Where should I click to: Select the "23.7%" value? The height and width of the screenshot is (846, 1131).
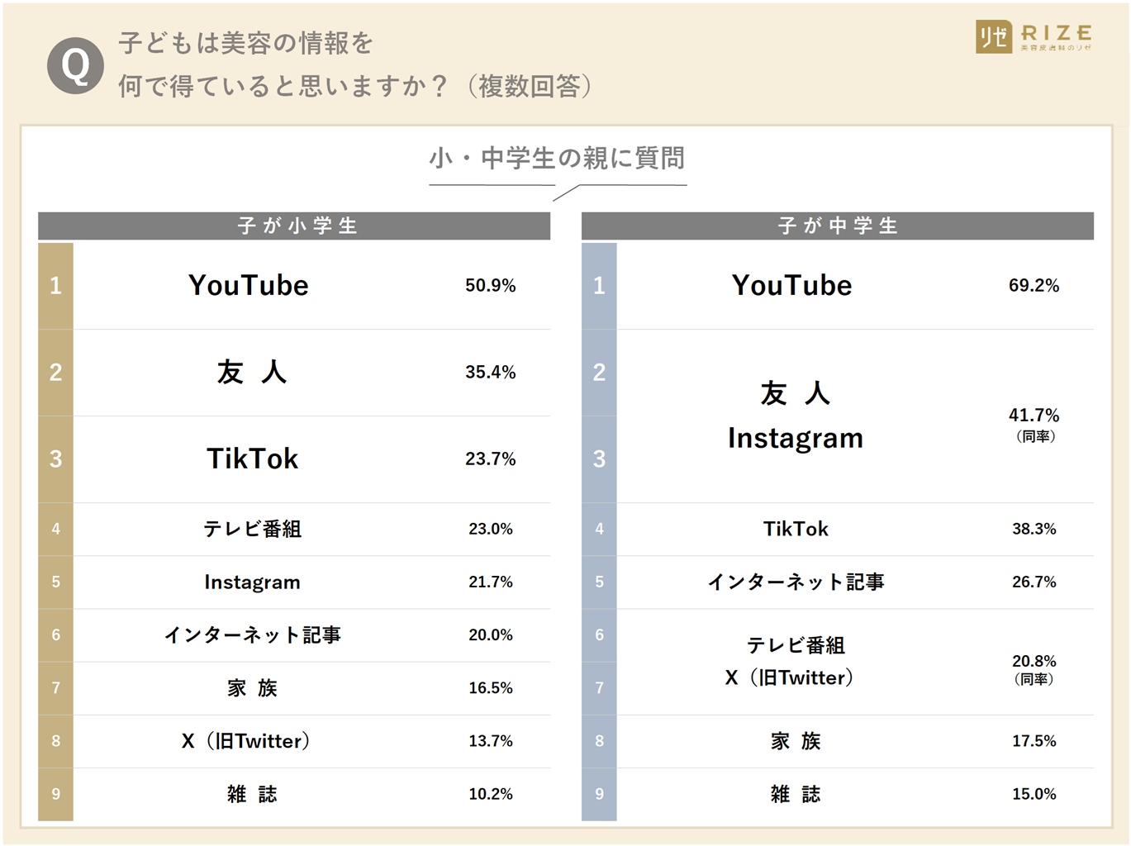click(x=491, y=459)
